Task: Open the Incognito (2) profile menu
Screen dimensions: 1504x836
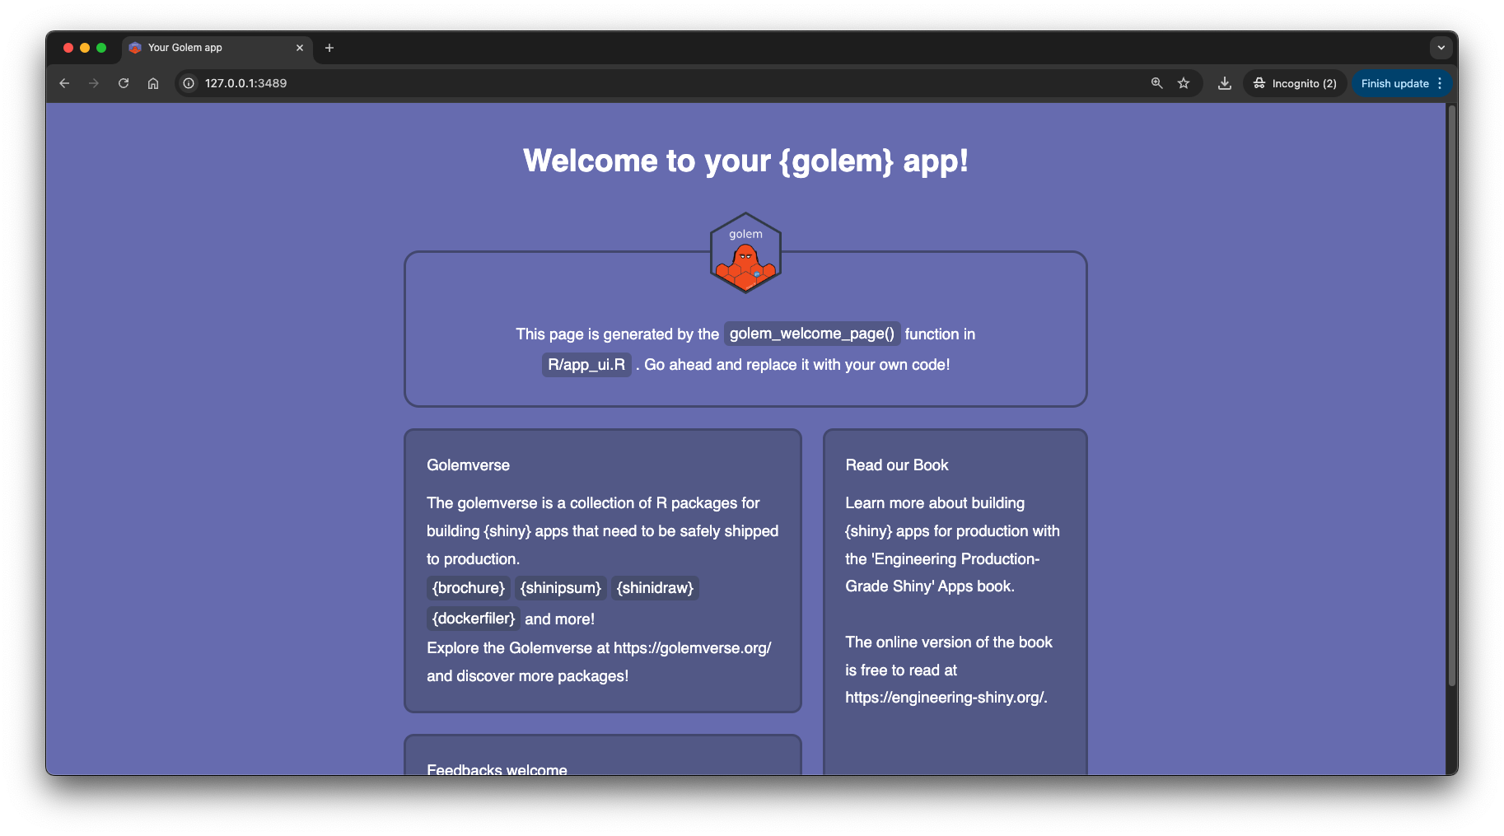Action: tap(1295, 83)
